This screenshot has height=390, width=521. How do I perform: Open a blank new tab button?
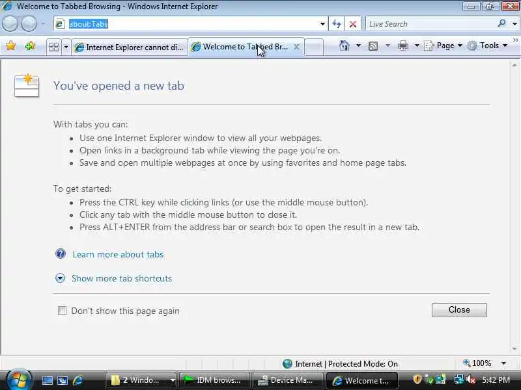click(314, 47)
